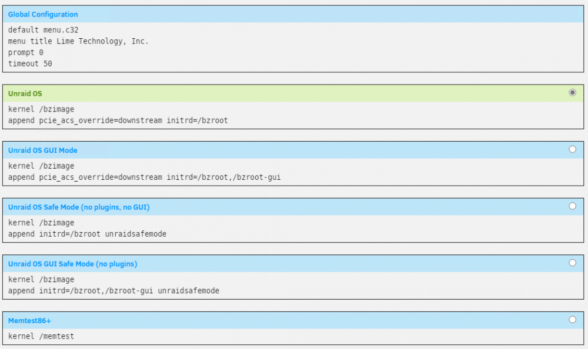Click Unraid OS GUI Safe Mode (no plugins) title
The width and height of the screenshot is (588, 349).
(73, 264)
